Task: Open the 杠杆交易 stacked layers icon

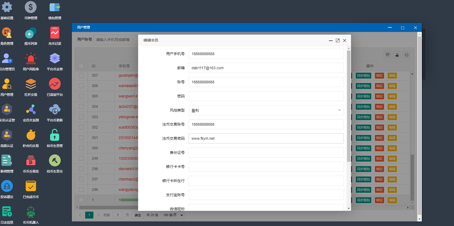Action: (31, 84)
